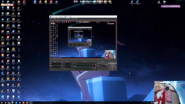Open the Edit menu in OBS
Viewport: 185px width, 104px height.
pos(55,18)
